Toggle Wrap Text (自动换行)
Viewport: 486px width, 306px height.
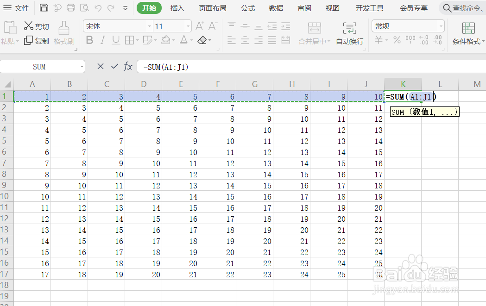coord(350,33)
